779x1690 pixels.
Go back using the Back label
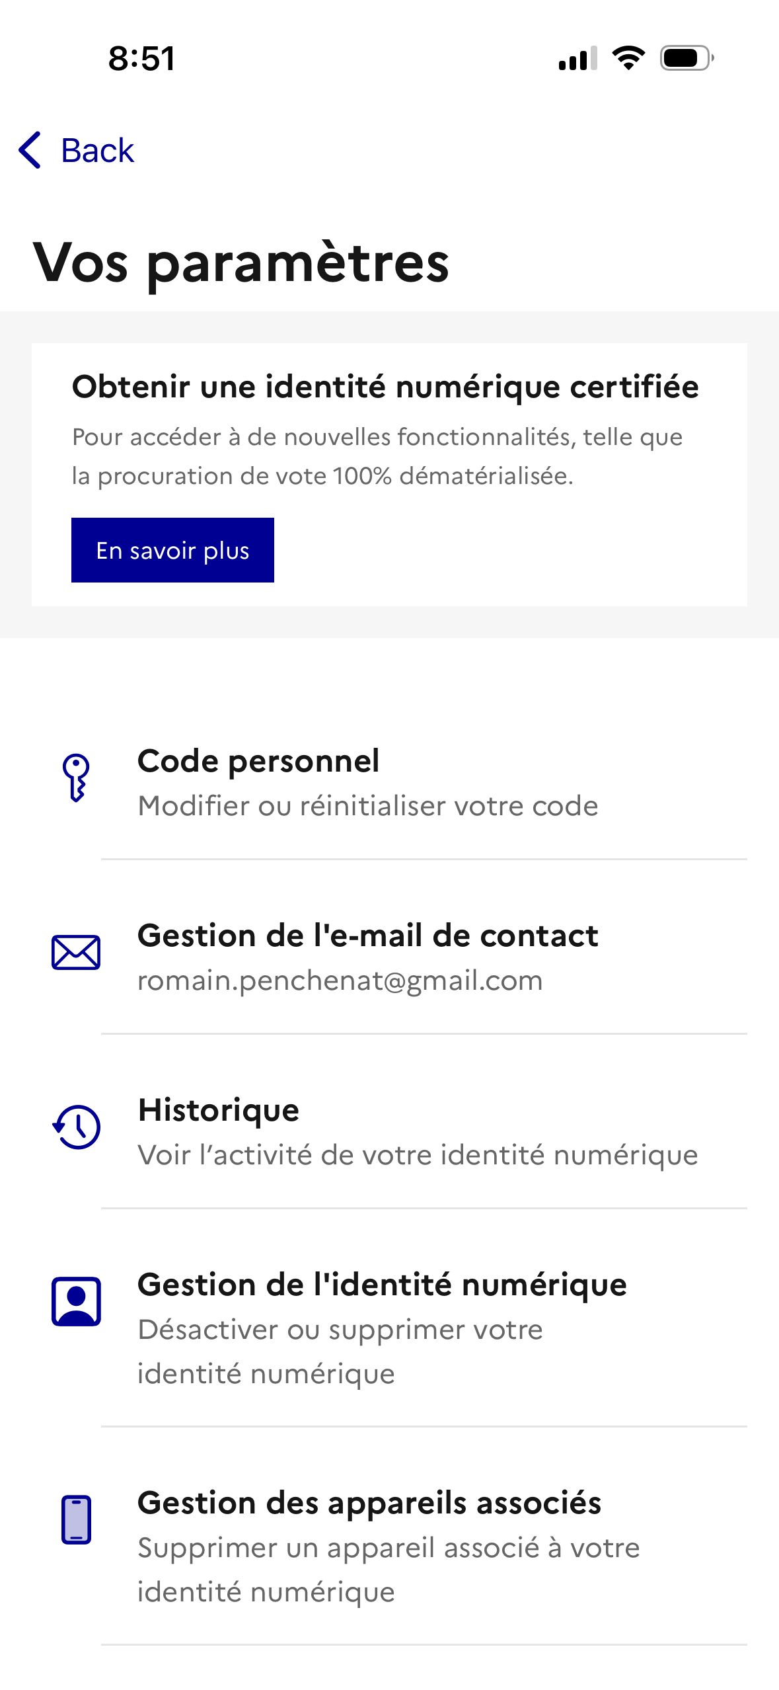[98, 151]
